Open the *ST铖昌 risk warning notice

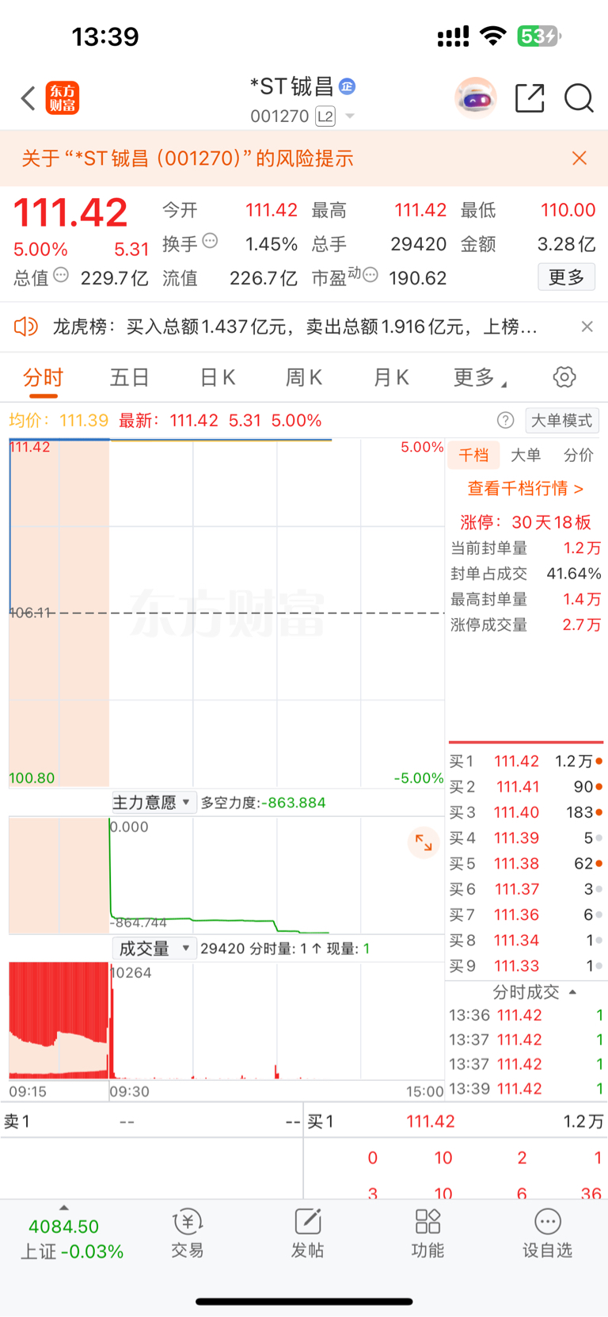point(188,158)
